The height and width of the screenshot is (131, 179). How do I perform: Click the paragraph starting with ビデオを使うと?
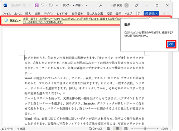(84, 65)
